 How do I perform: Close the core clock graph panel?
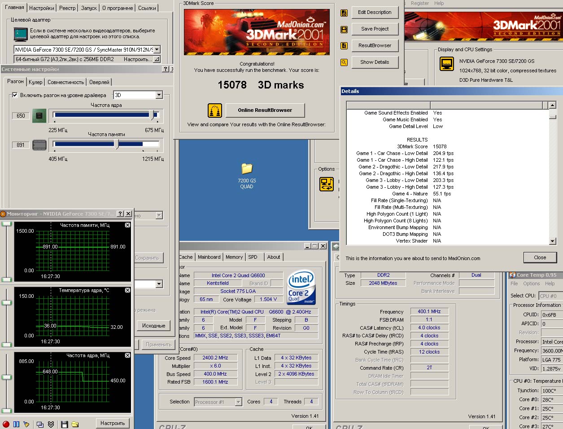coord(127,355)
